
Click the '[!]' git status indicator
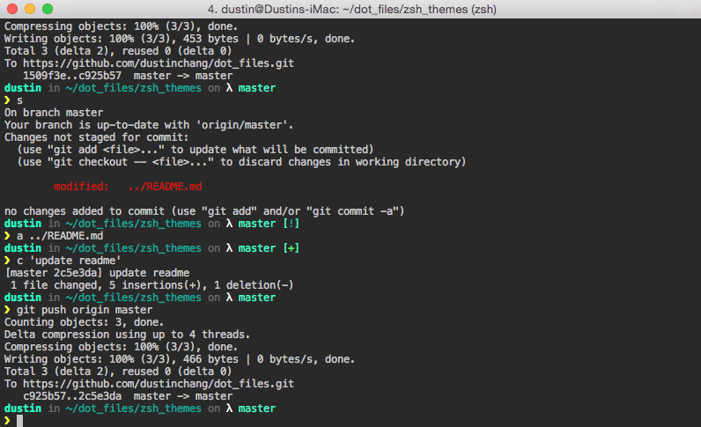[x=291, y=224]
